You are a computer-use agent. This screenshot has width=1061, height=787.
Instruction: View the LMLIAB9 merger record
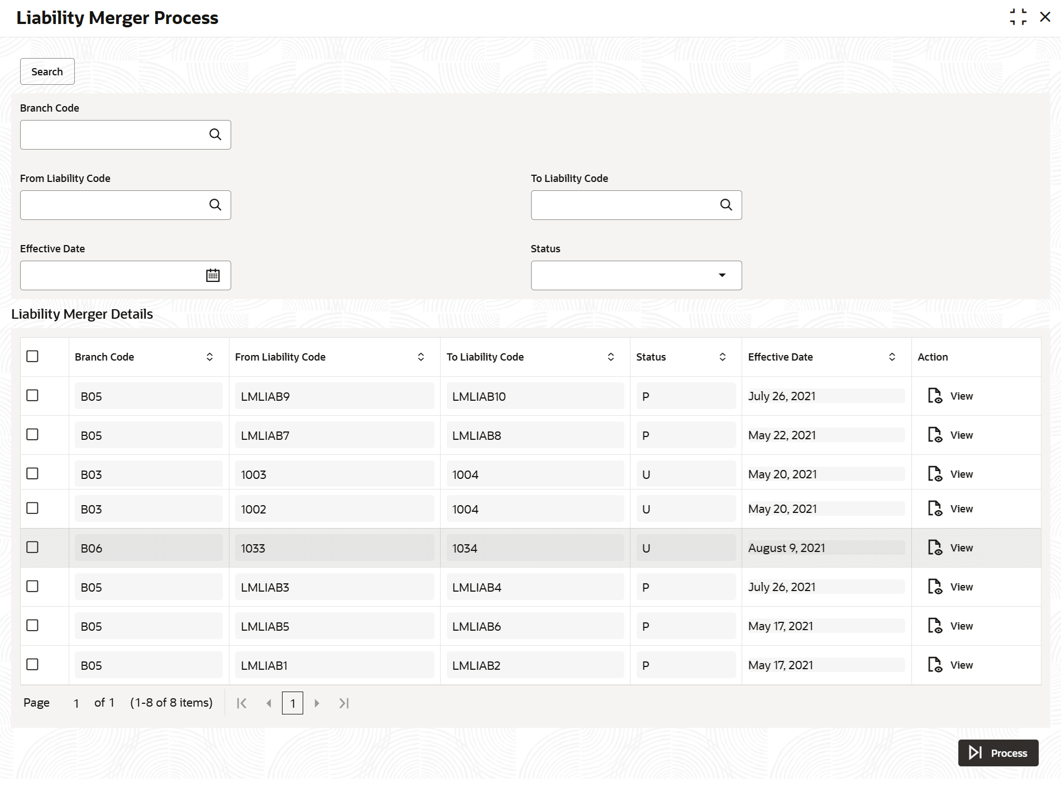click(x=950, y=396)
